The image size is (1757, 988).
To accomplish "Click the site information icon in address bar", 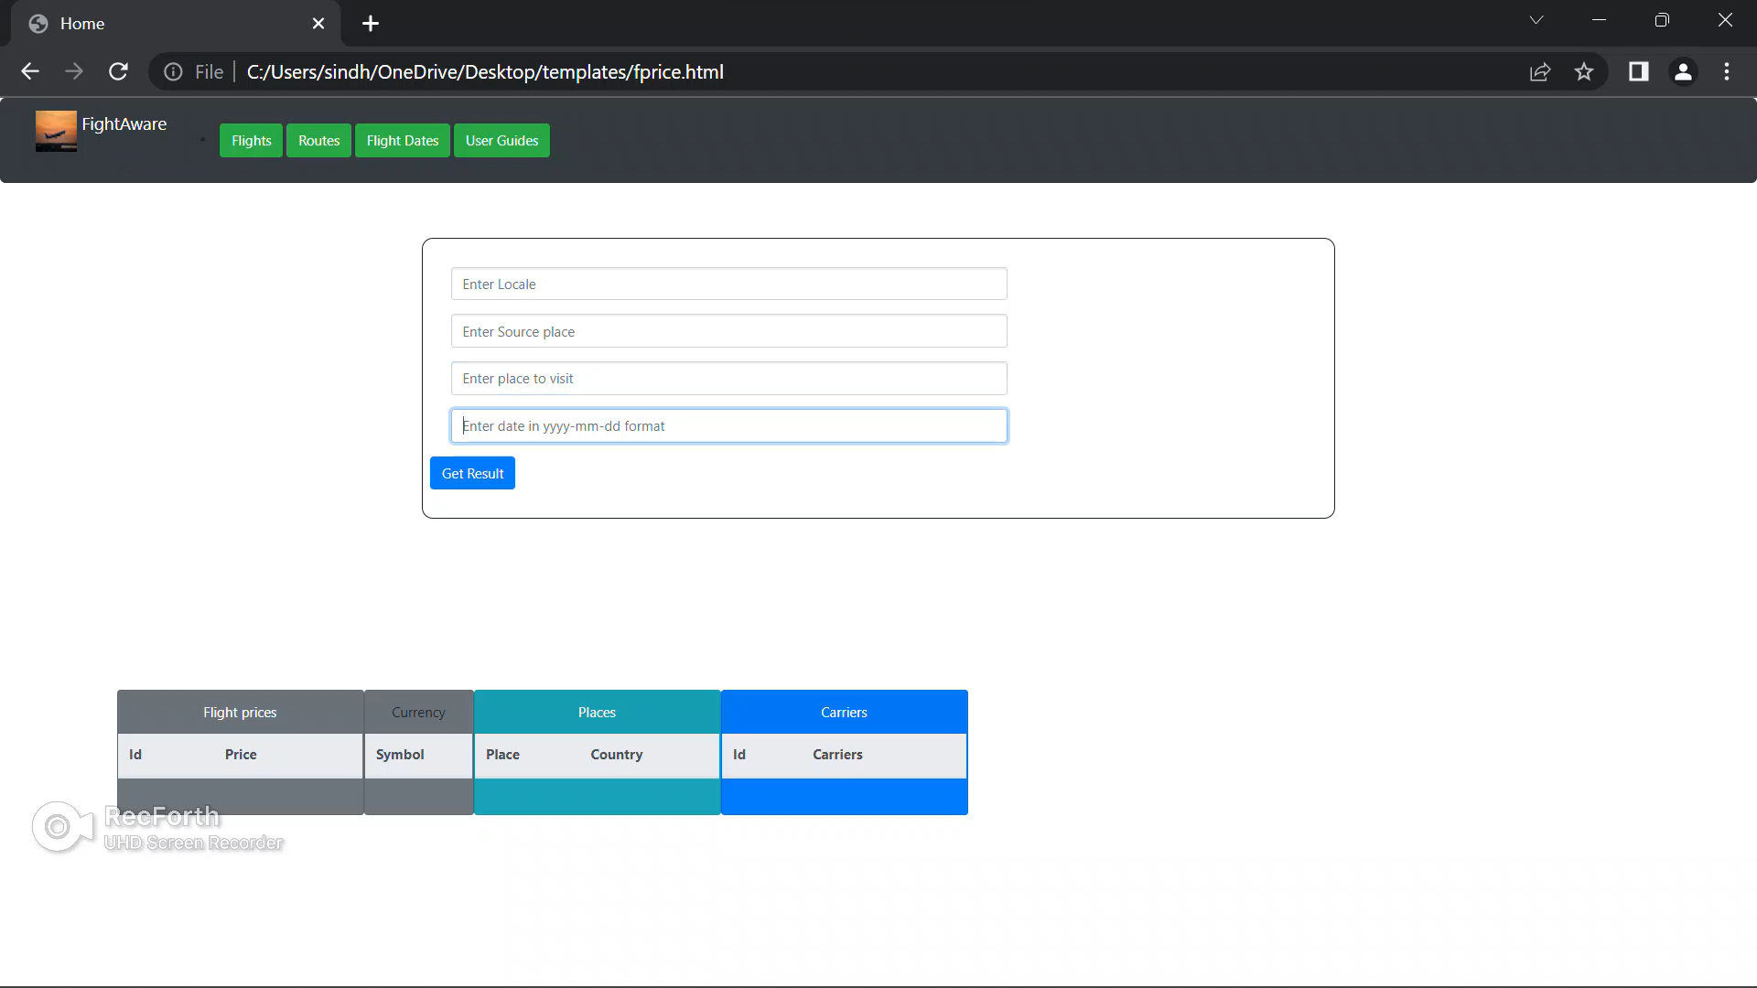I will [x=172, y=71].
